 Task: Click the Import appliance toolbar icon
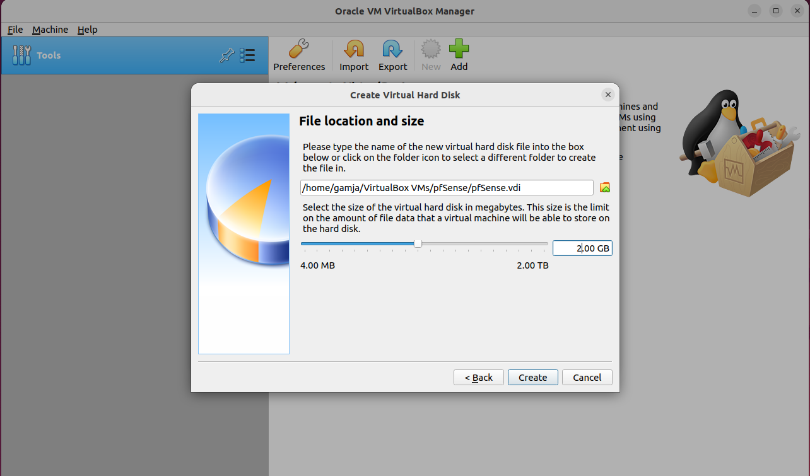pyautogui.click(x=354, y=55)
